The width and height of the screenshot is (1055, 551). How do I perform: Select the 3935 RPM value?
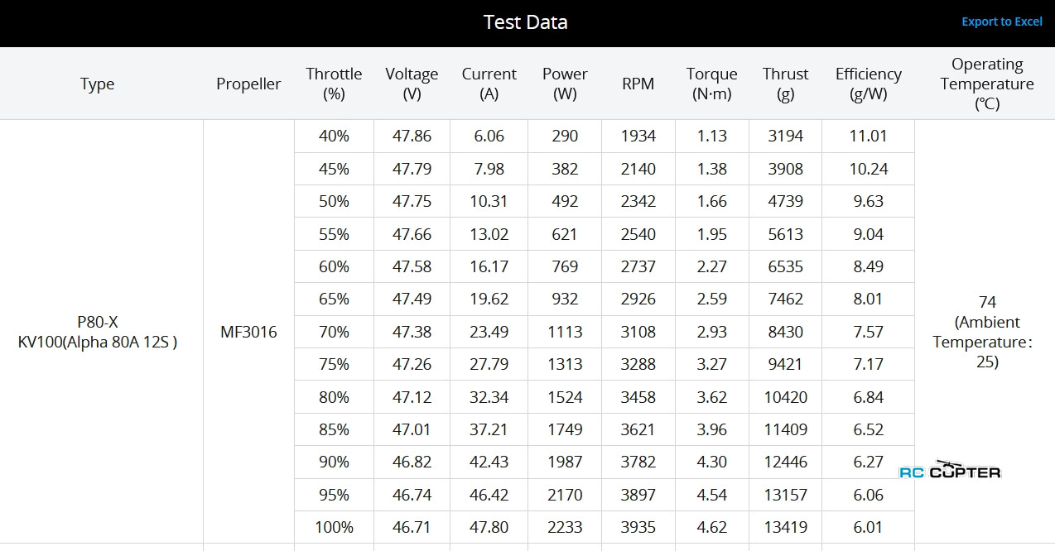(638, 527)
